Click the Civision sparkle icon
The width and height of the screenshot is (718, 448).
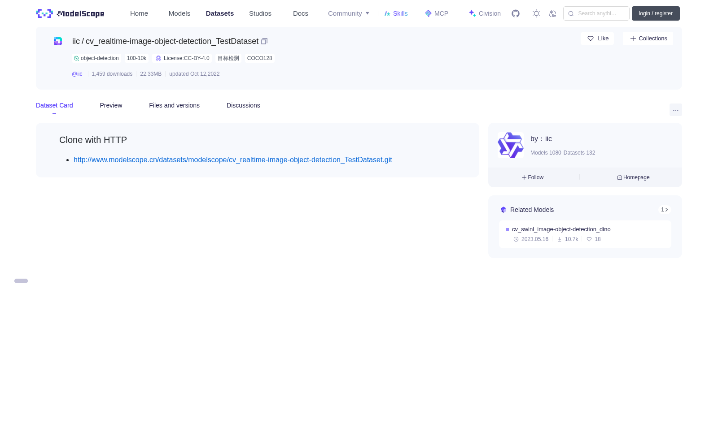tap(472, 13)
